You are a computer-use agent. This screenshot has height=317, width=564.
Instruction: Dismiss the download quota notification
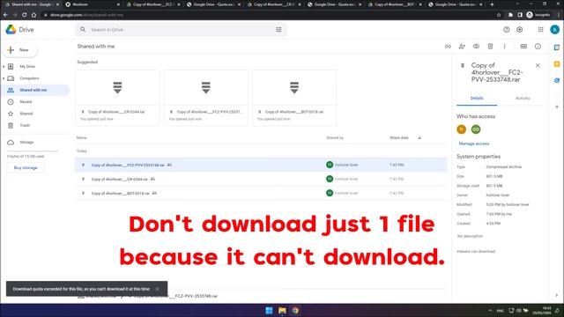pyautogui.click(x=157, y=289)
